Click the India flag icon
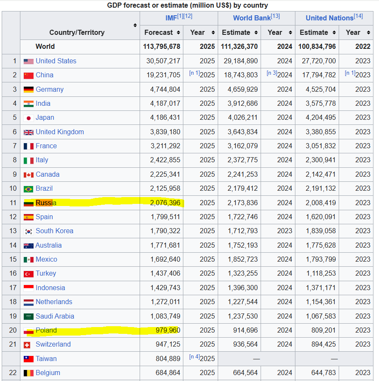 tap(28, 104)
